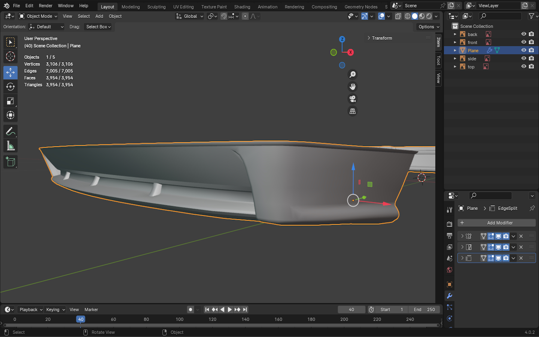The width and height of the screenshot is (539, 337).
Task: Disable rendering for the side collection
Action: point(532,58)
